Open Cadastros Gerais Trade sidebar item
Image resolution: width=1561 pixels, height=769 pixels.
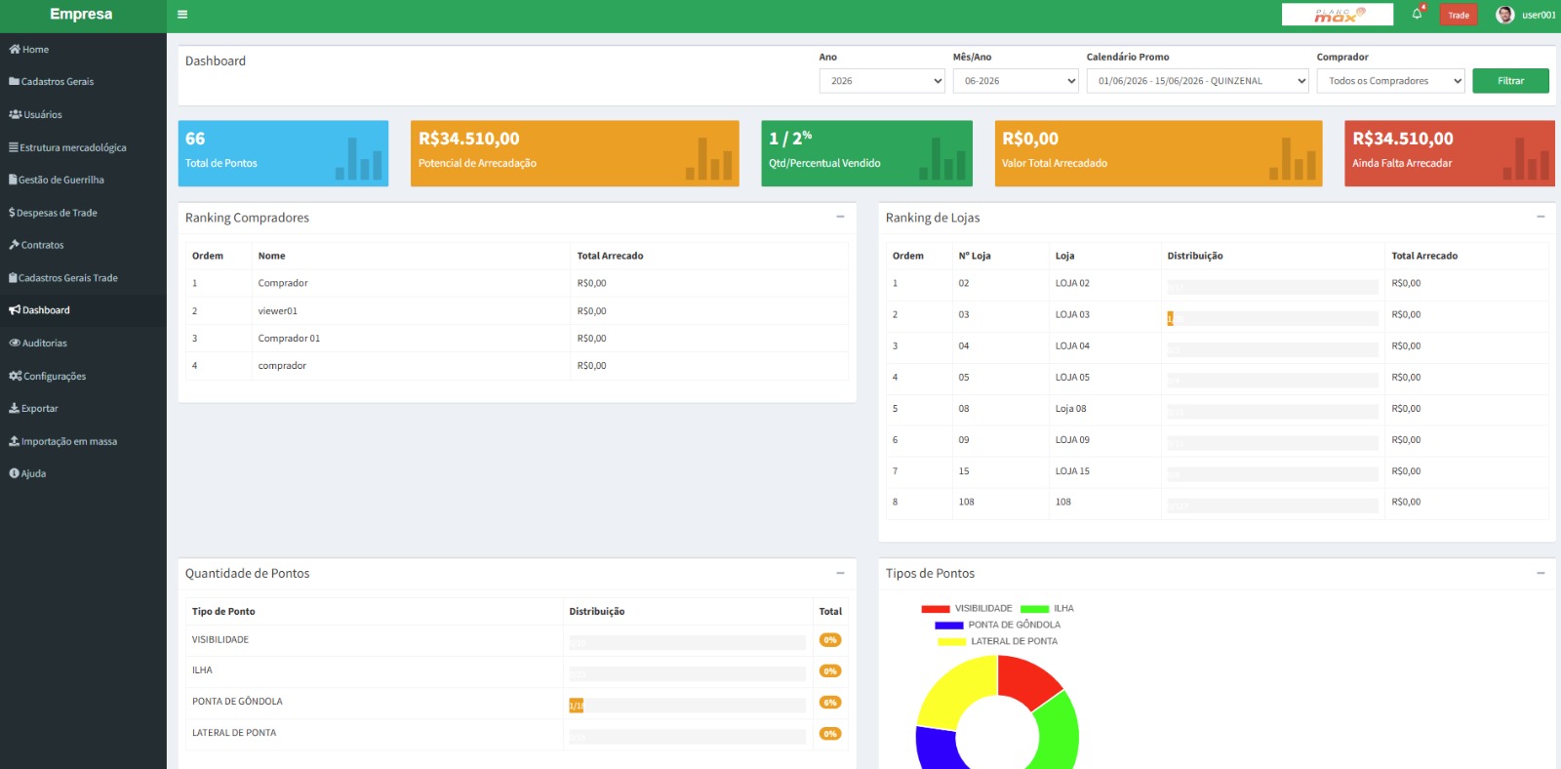tap(83, 278)
